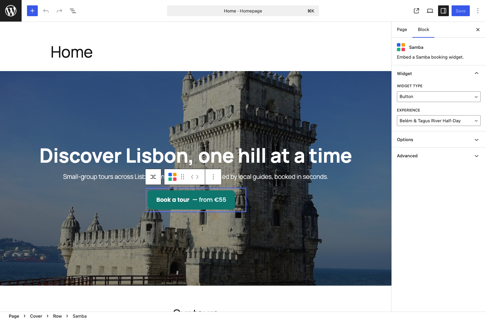Click the Samba block icon in sidebar
486x320 pixels.
pyautogui.click(x=401, y=47)
